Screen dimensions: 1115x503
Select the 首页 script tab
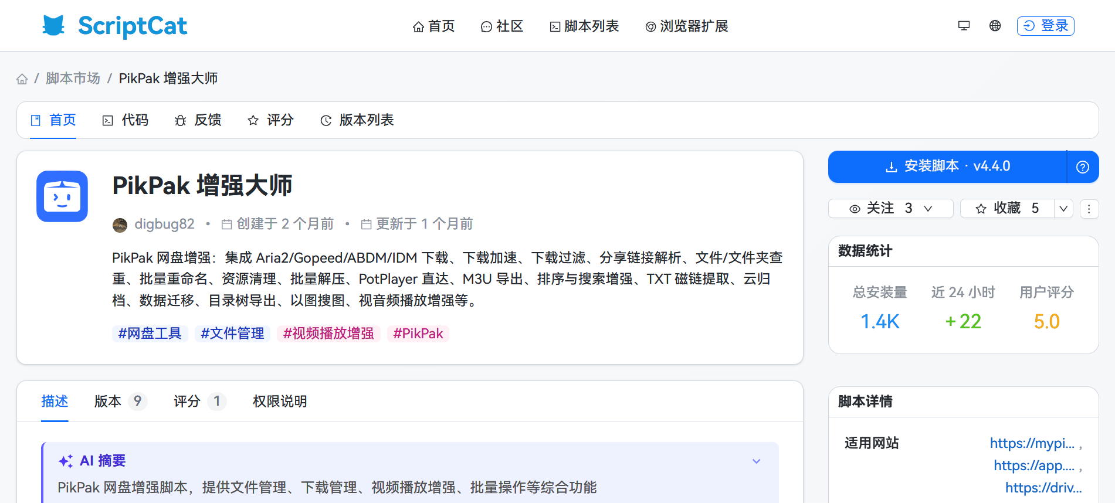point(53,120)
